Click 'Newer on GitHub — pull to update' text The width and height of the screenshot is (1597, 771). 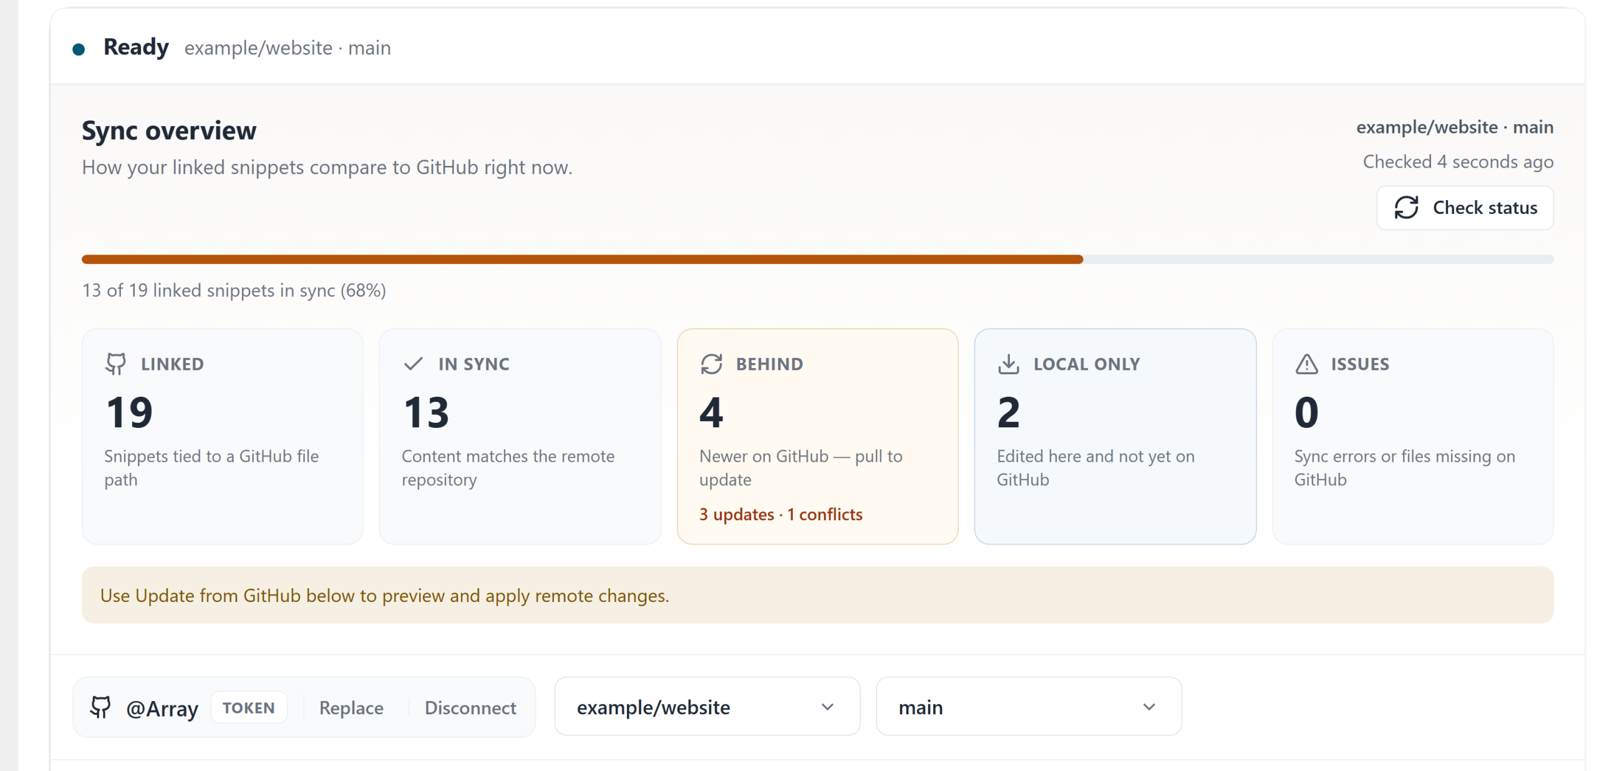(x=801, y=468)
